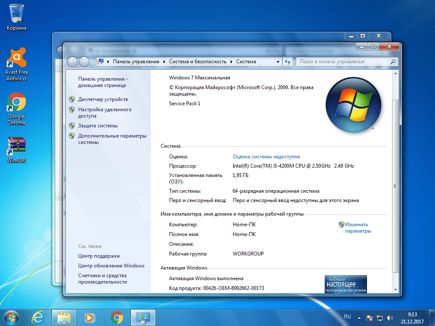The height and width of the screenshot is (326, 435).
Task: Click the Action Center flag tray icon
Action: 369,318
